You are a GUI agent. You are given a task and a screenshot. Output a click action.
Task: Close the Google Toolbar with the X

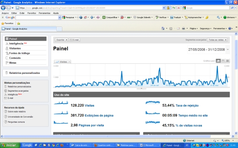coord(3,17)
